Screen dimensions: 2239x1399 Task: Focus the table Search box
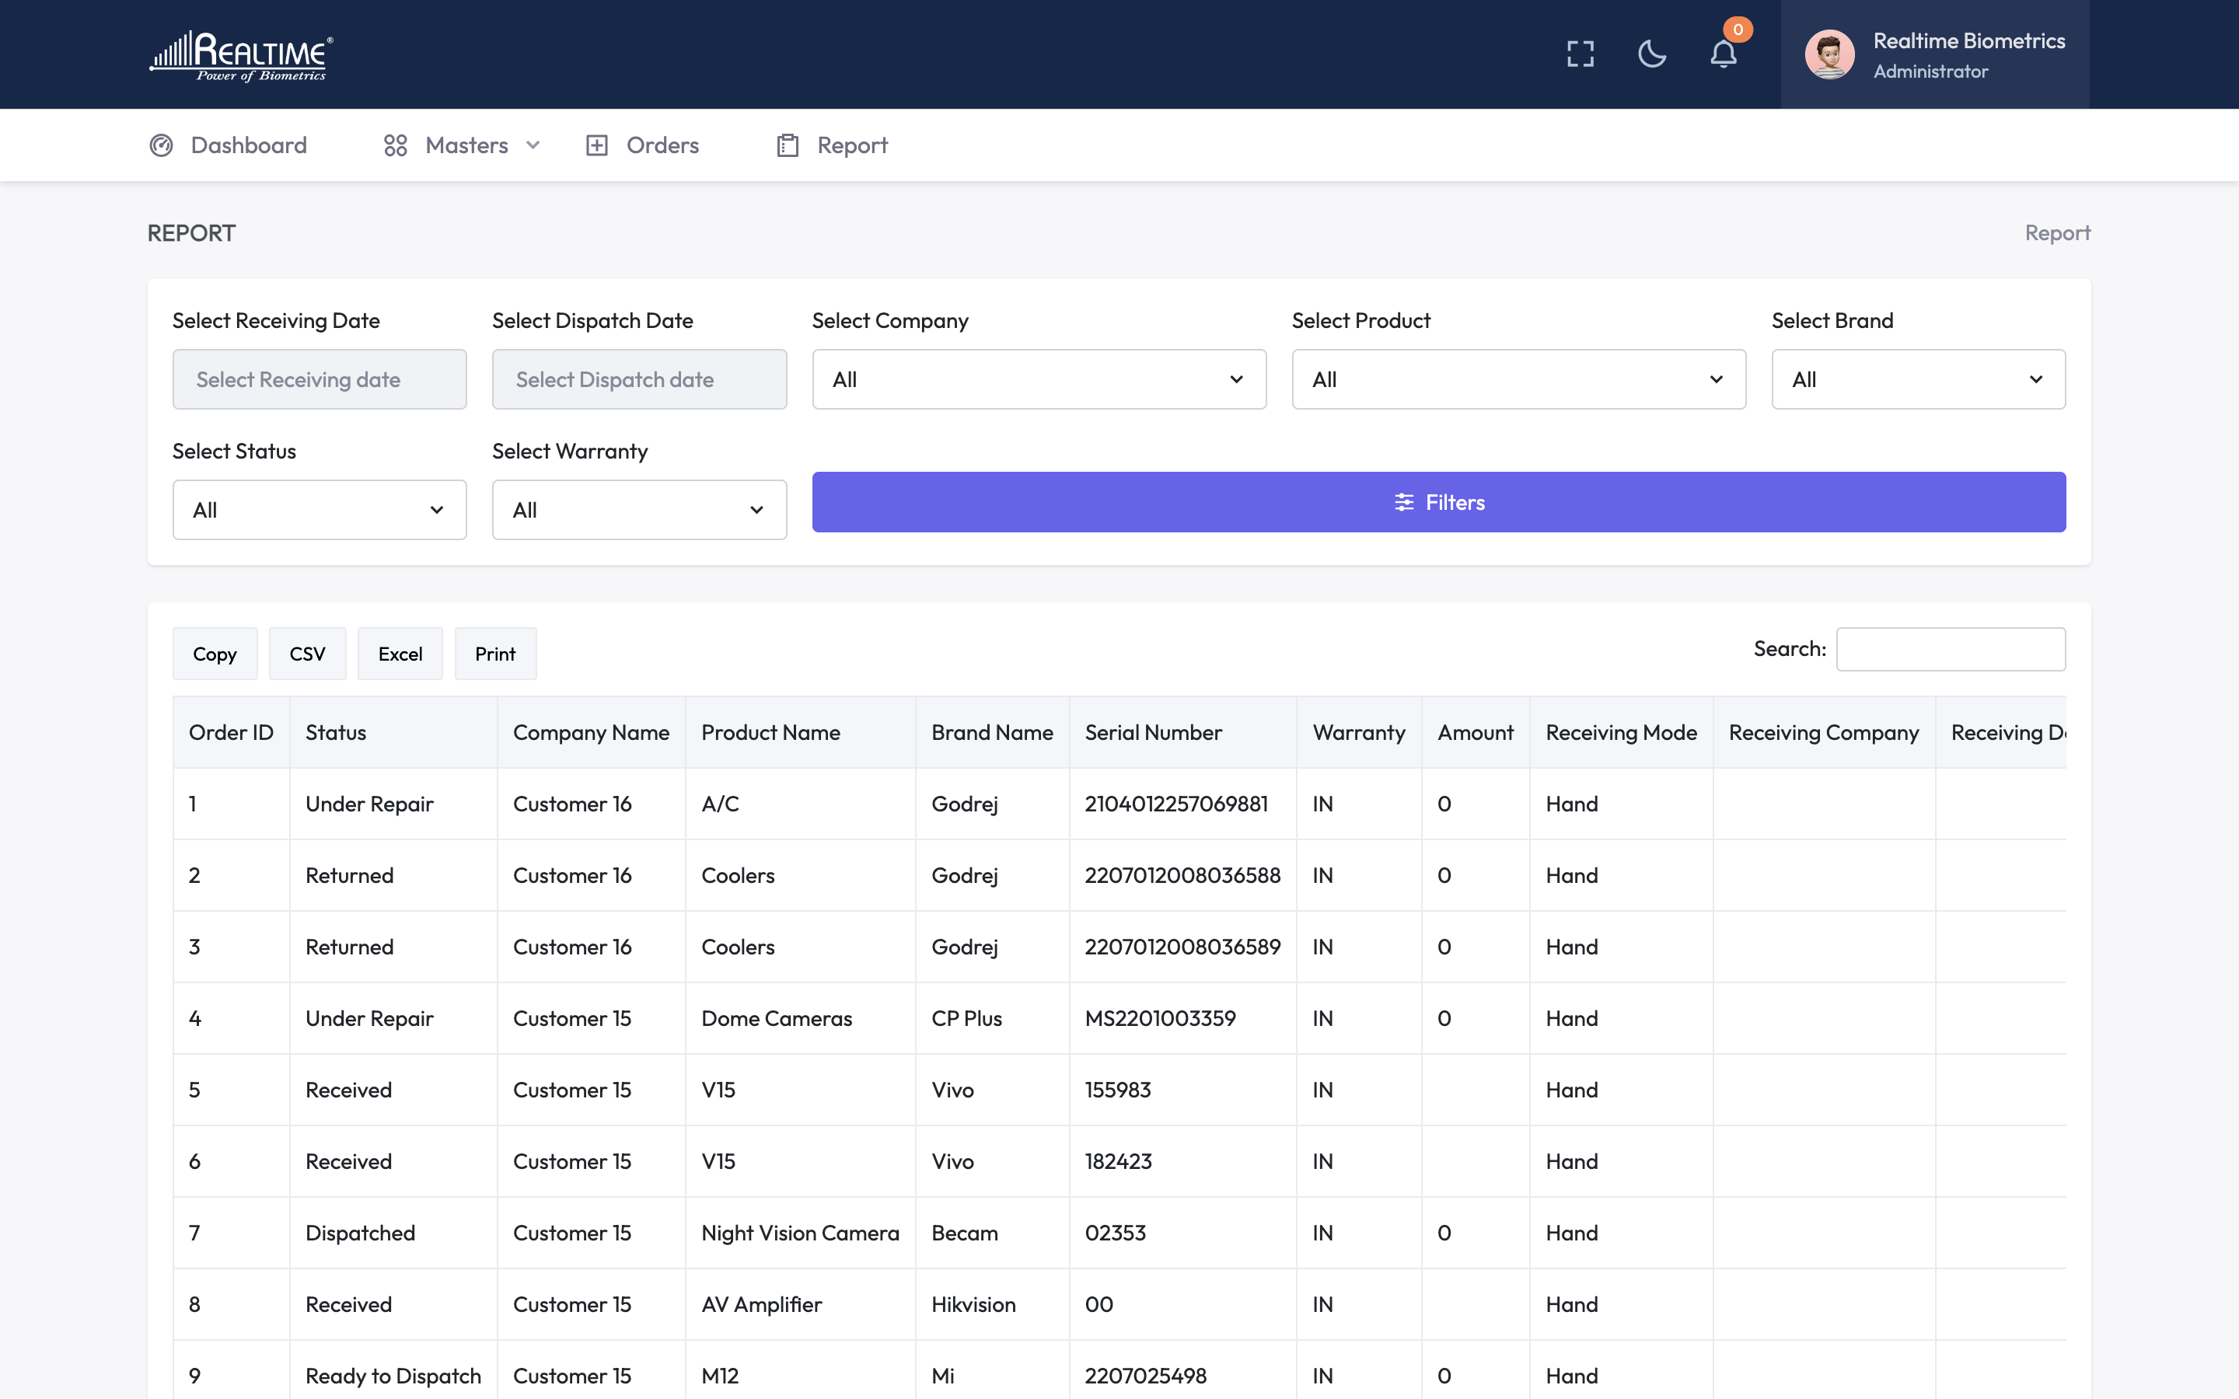[1950, 650]
